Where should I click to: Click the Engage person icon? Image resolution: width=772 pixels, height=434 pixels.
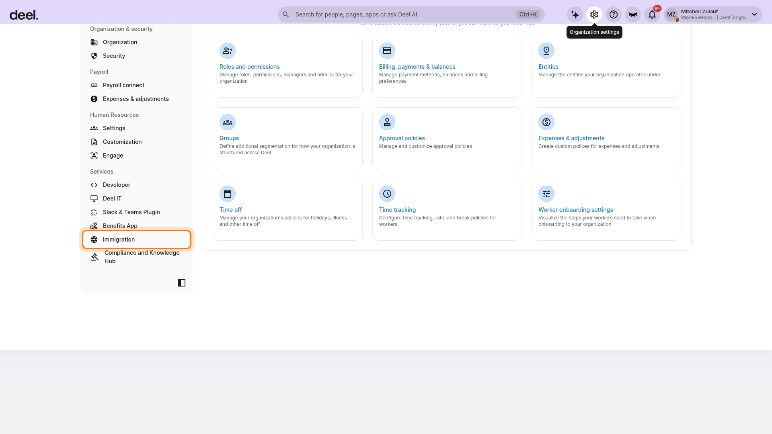click(94, 156)
